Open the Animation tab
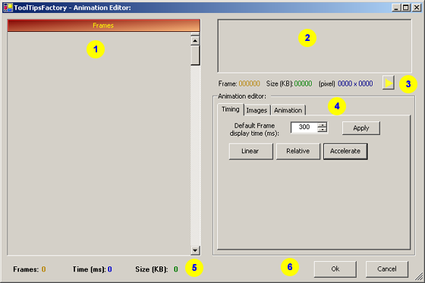The height and width of the screenshot is (283, 425). coord(288,110)
